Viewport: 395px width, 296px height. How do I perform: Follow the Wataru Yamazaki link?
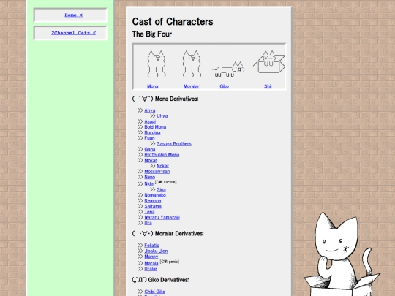point(162,218)
